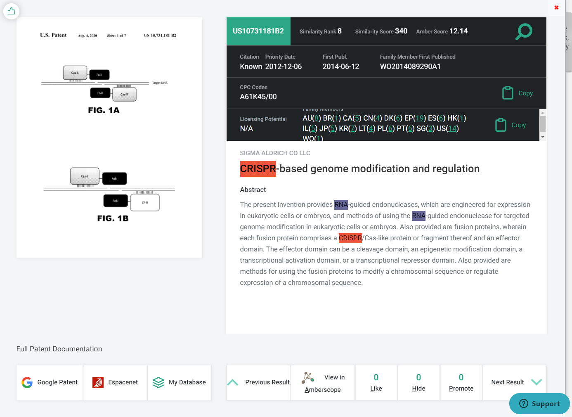
Task: Click the First Publ. date 2014-06-12
Action: (x=341, y=66)
